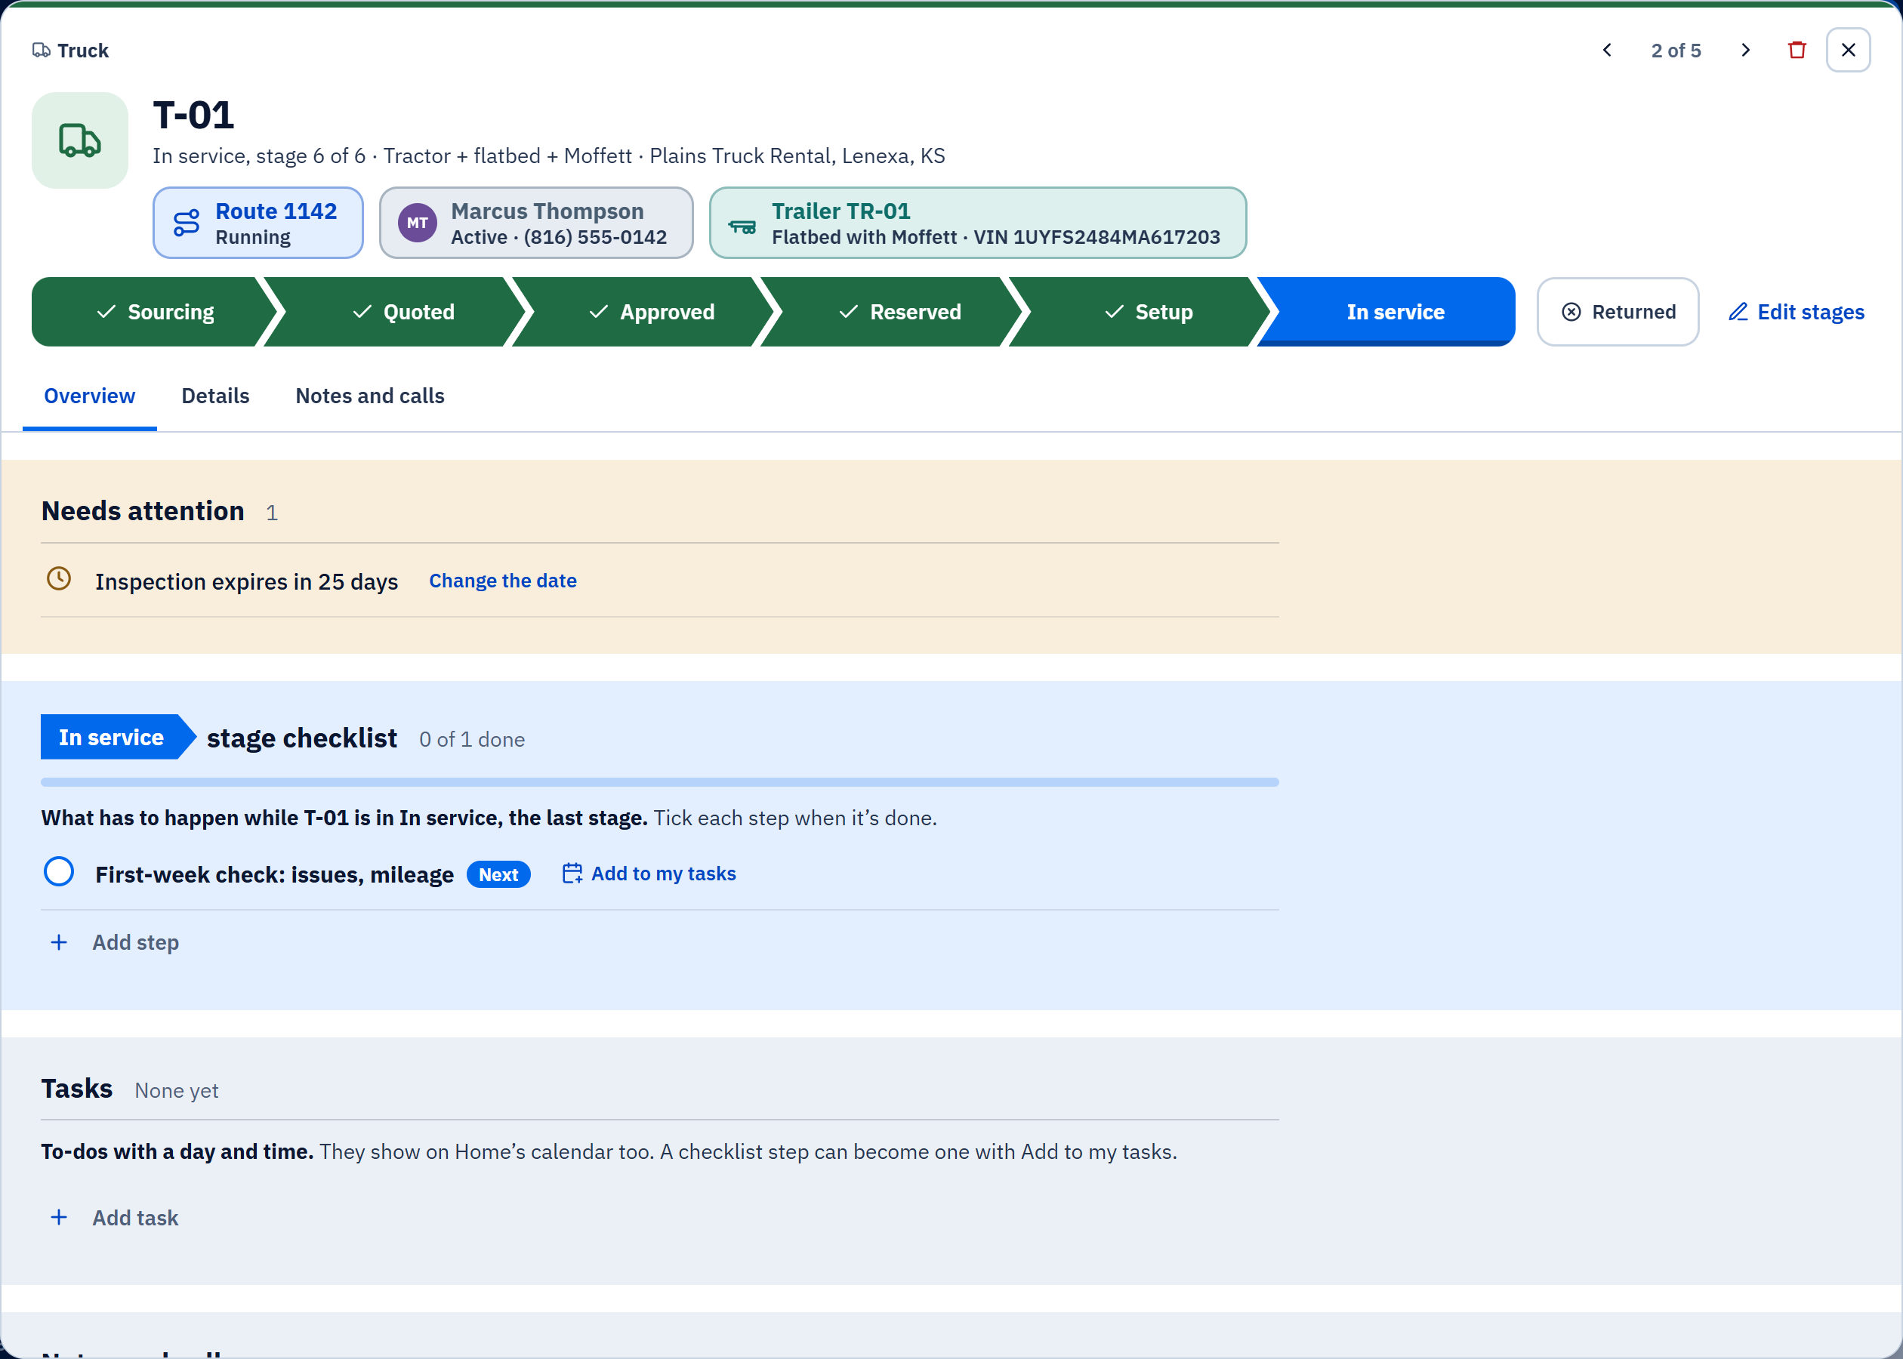Image resolution: width=1903 pixels, height=1359 pixels.
Task: Click the checklist progress bar
Action: click(659, 782)
